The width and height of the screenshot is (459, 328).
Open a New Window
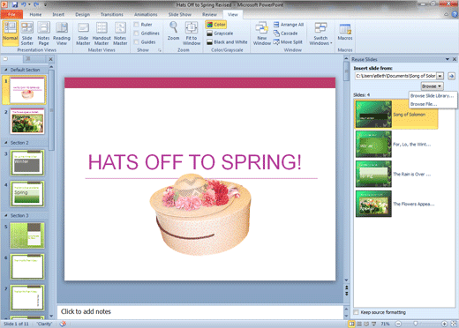[262, 34]
